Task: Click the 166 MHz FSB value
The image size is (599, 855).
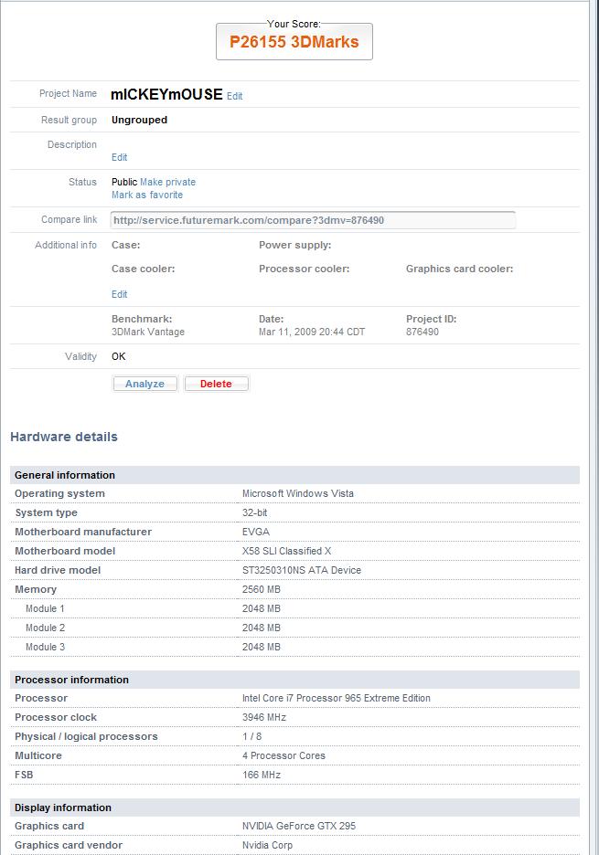Action: (x=262, y=775)
